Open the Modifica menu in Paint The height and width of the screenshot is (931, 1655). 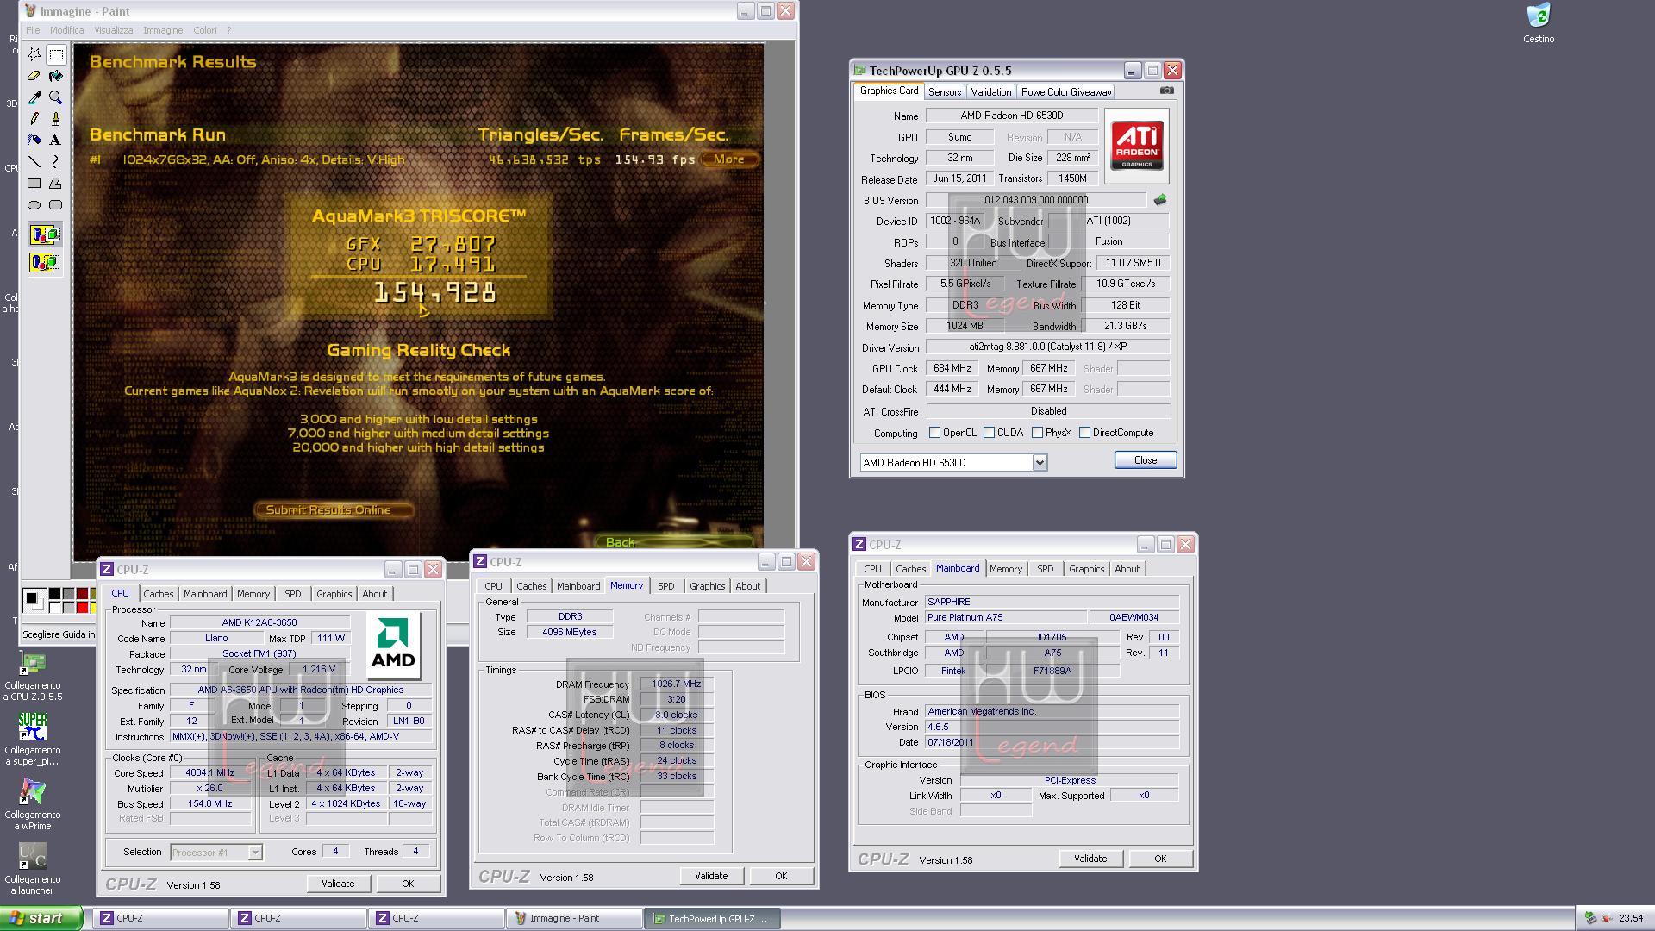[66, 30]
